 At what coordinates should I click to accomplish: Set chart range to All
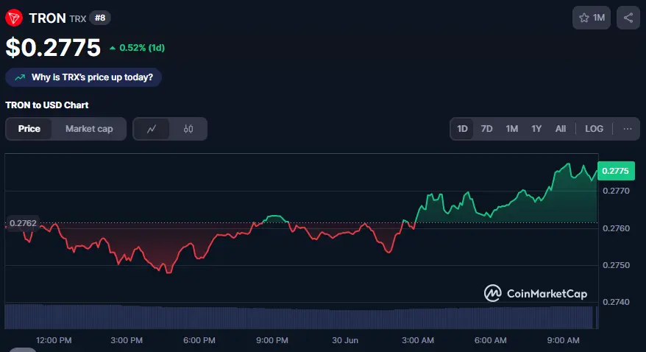click(561, 129)
